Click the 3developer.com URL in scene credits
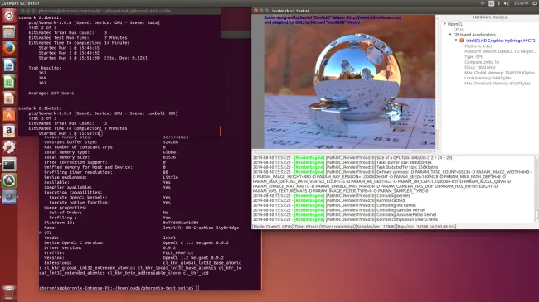The width and height of the screenshot is (539, 302). [374, 17]
